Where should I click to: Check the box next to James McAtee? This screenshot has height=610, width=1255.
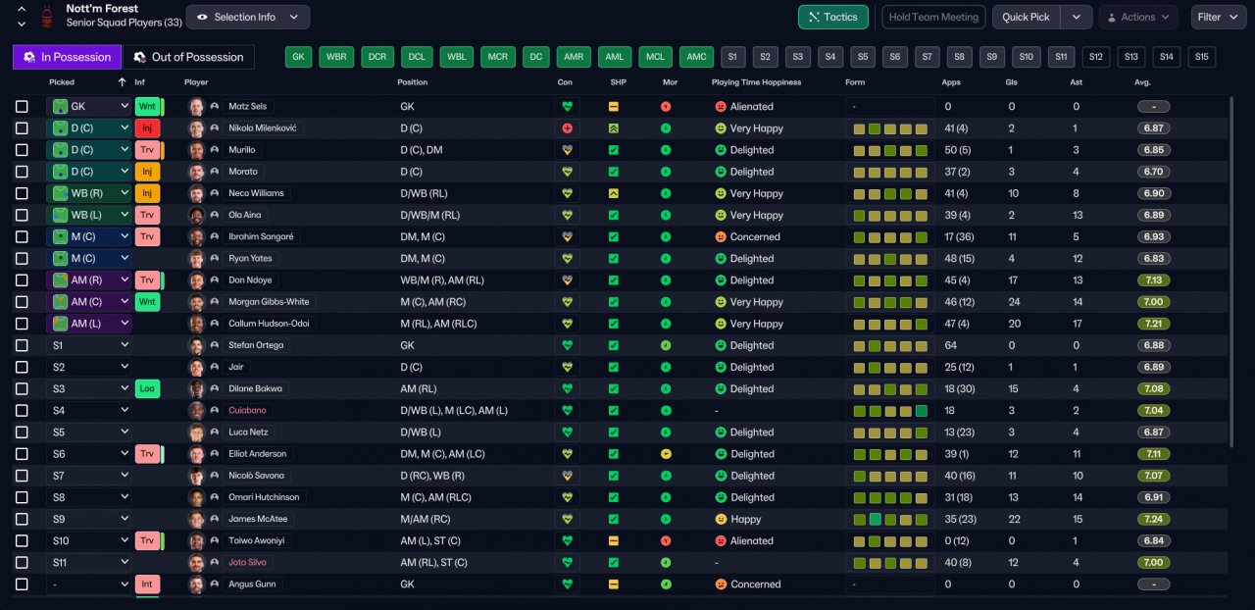(22, 519)
